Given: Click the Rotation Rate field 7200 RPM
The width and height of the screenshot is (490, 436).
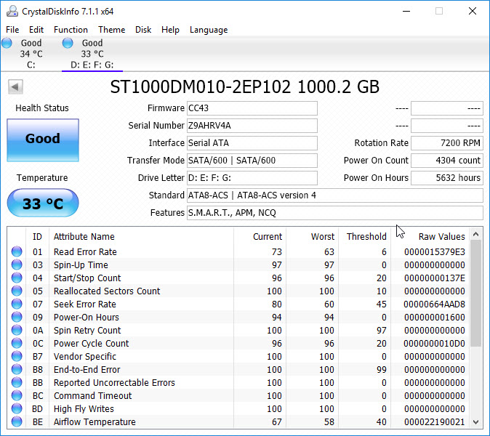Looking at the screenshot, I should (447, 143).
